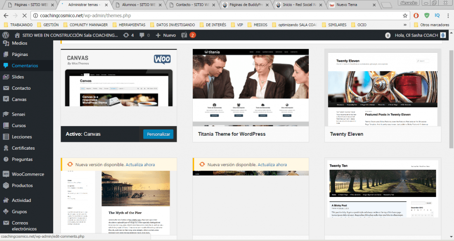Image resolution: width=454 pixels, height=241 pixels.
Task: Click the IQ extension icon
Action: coord(437,16)
